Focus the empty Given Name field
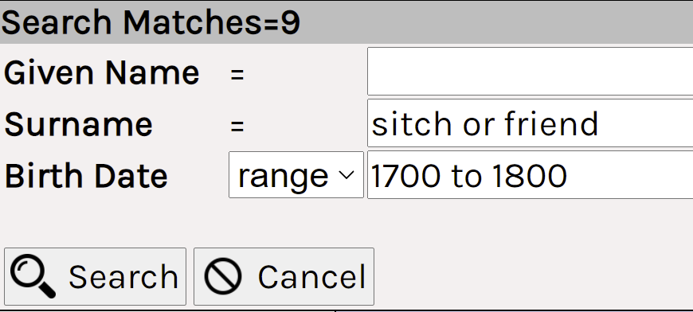 tap(530, 72)
